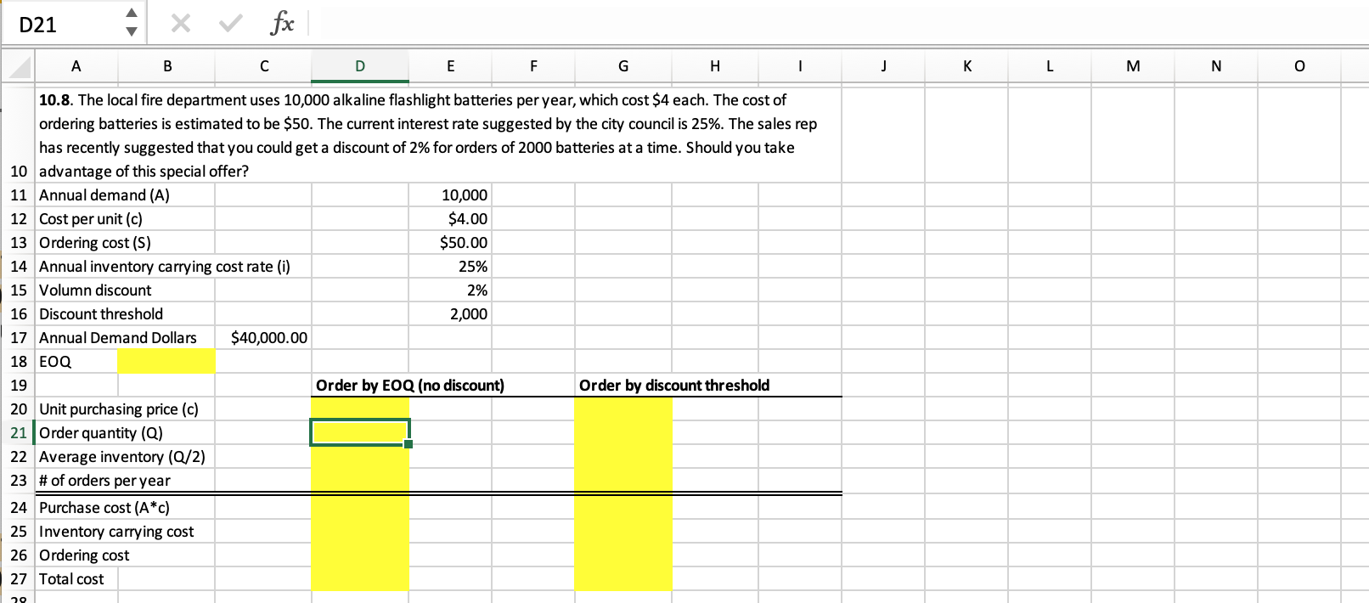Viewport: 1369px width, 603px height.
Task: Click the 'Cost per unit (c)' label
Action: 91,219
